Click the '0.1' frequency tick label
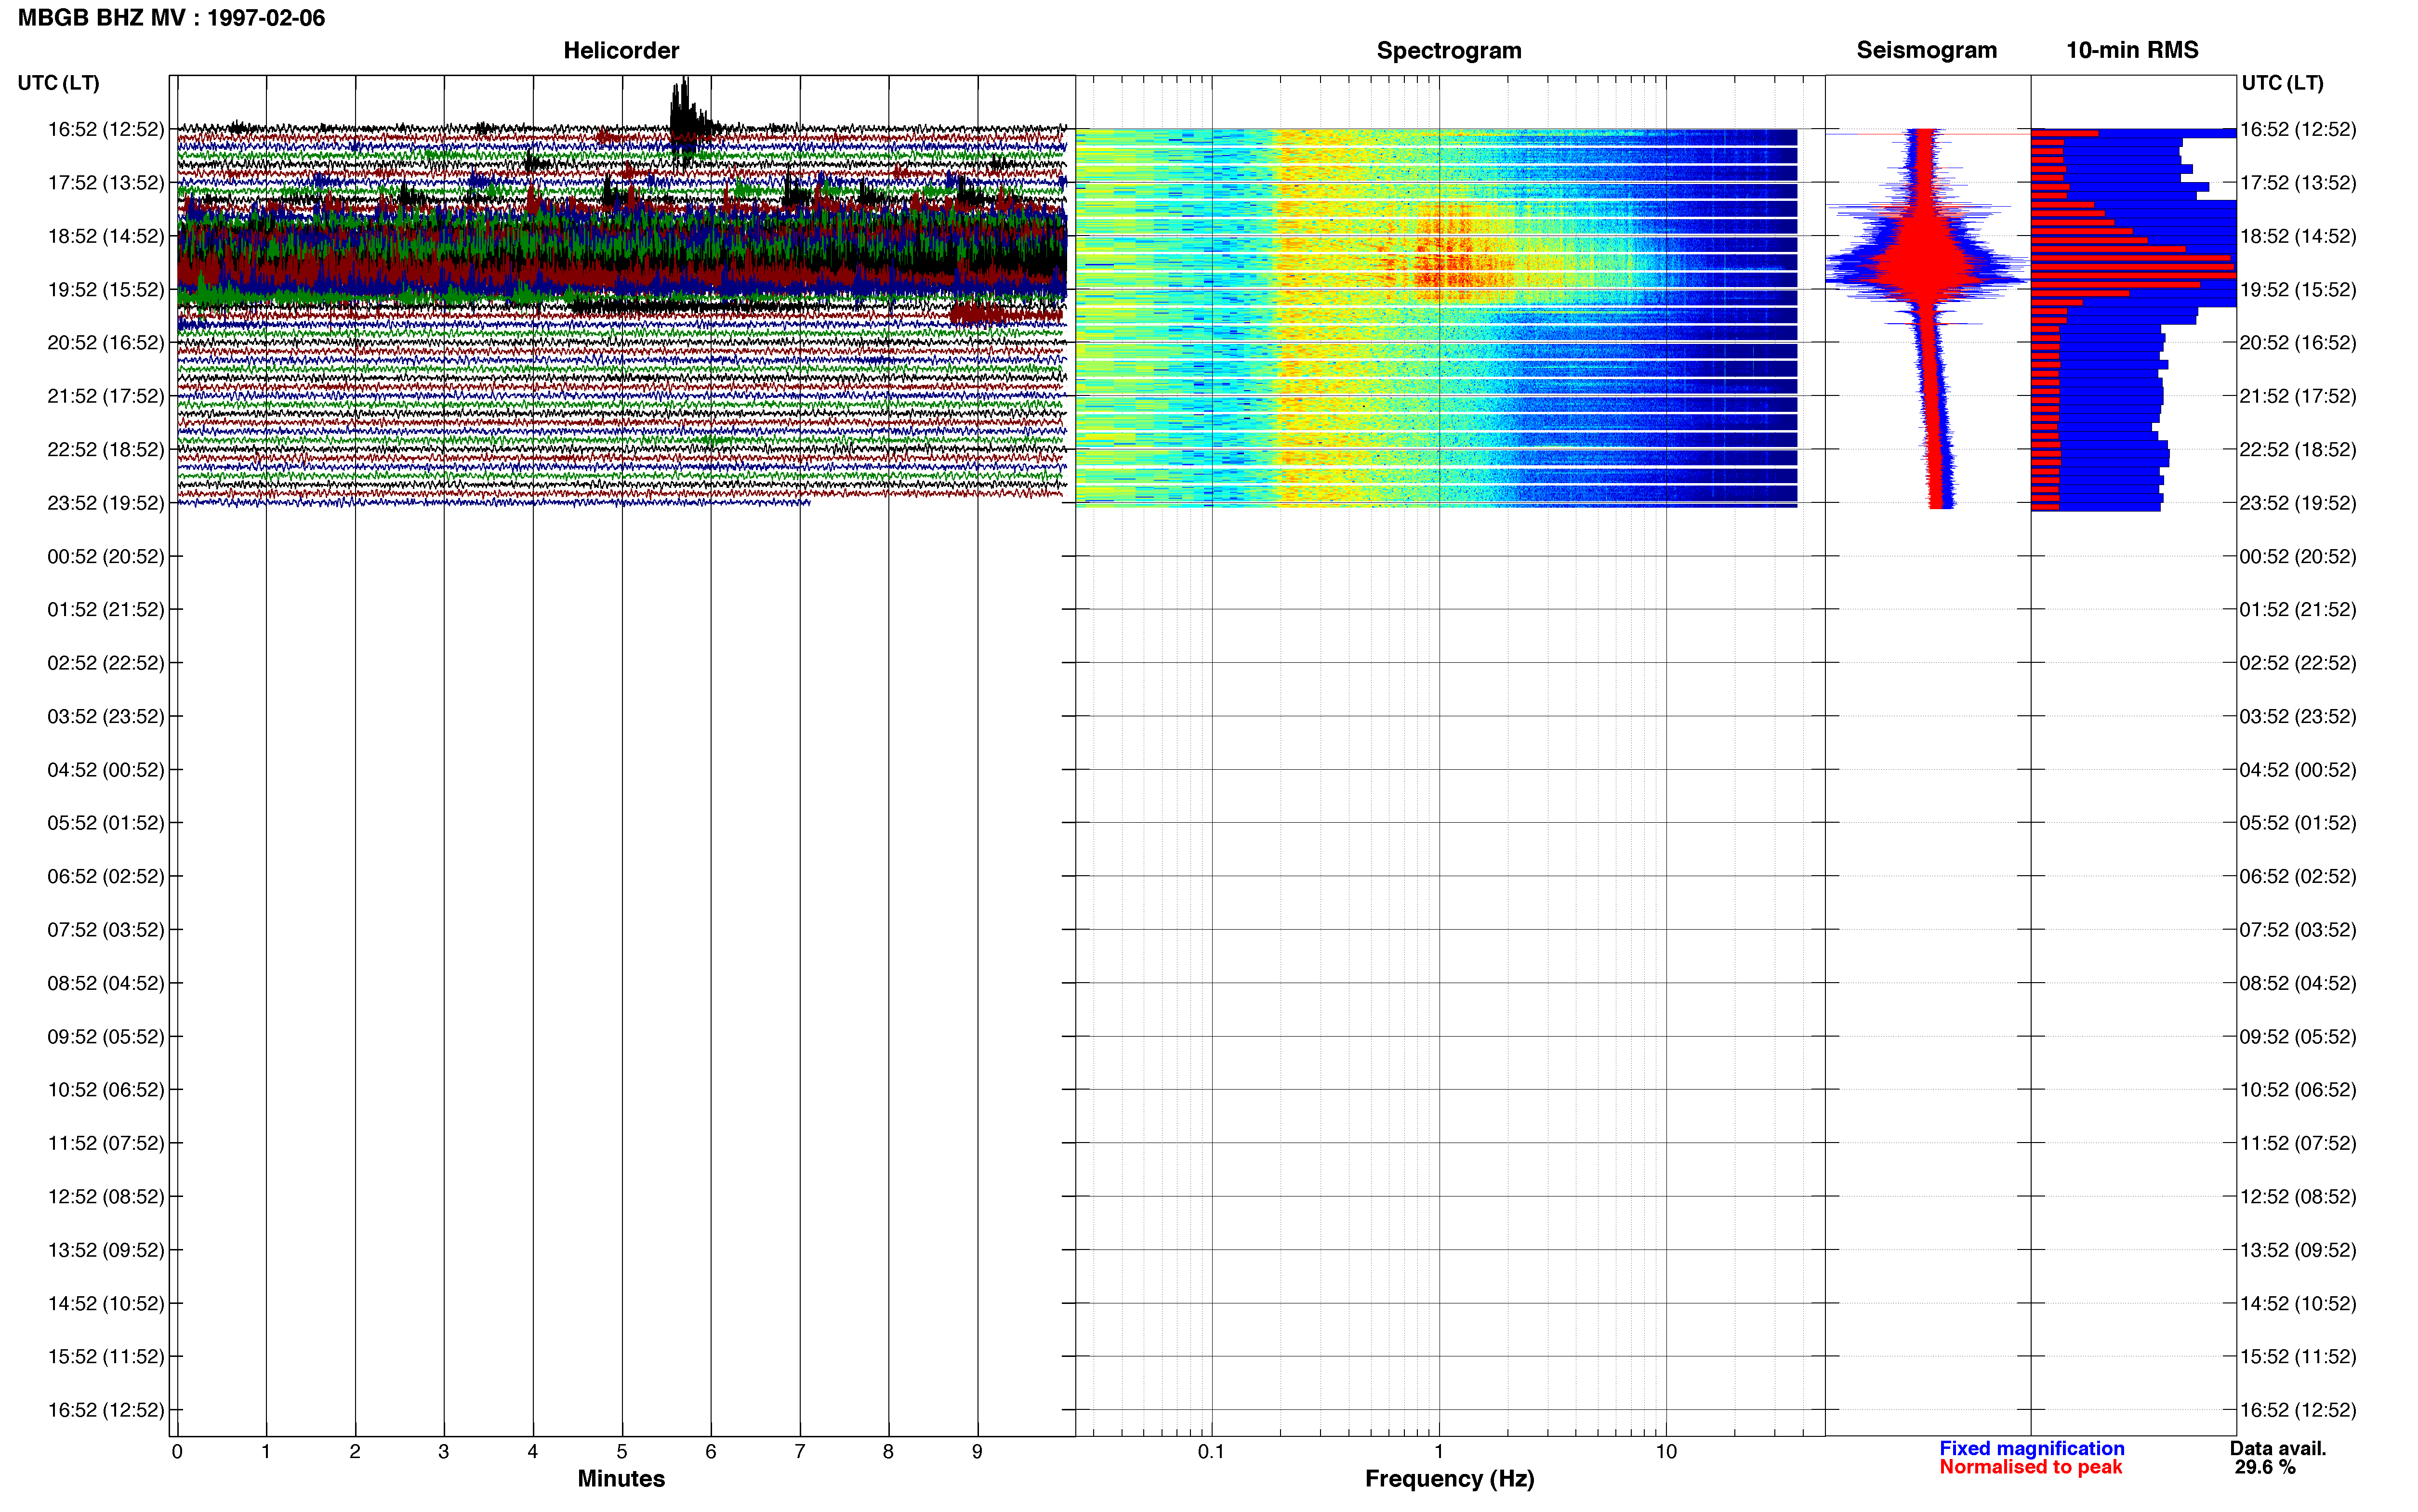Screen dimensions: 2418x1512 pos(1211,1451)
